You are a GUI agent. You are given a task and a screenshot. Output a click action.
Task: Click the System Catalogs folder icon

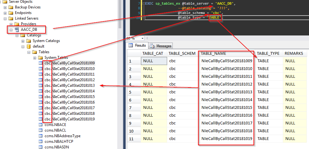click(29, 41)
